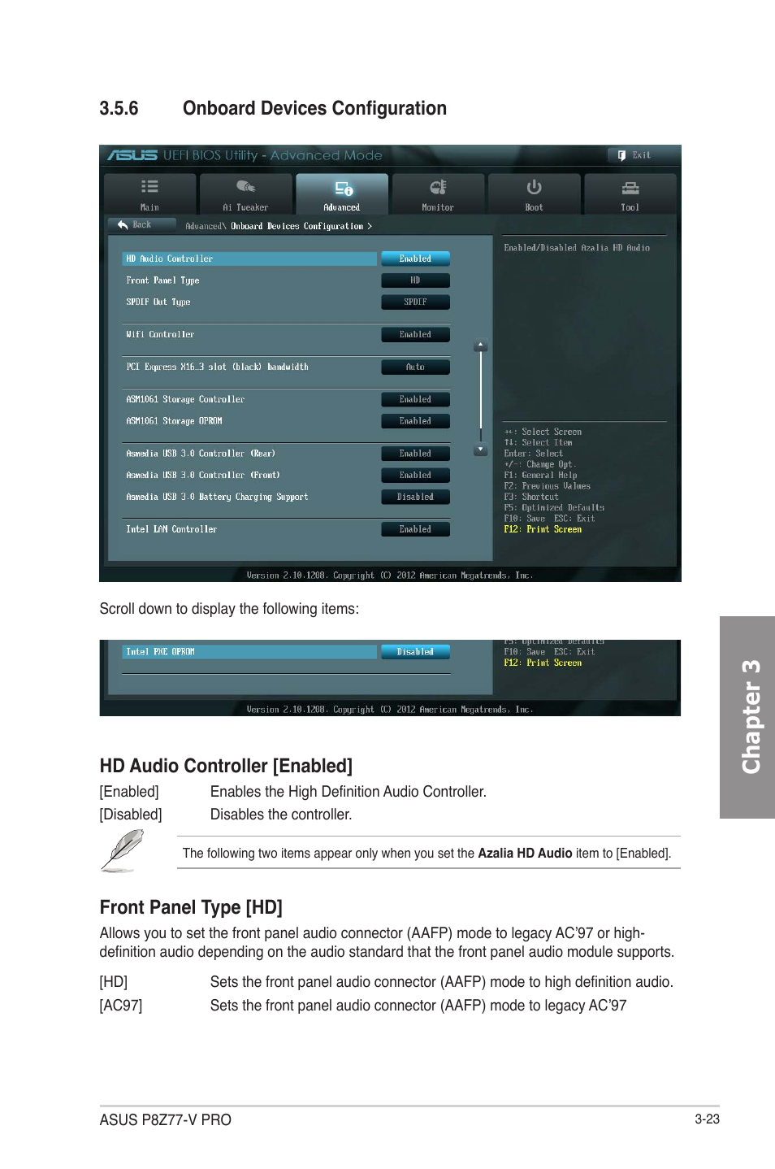
Task: Click the feather note icon
Action: tap(123, 851)
